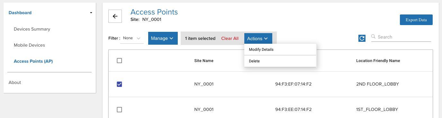The width and height of the screenshot is (442, 118).
Task: Click the Site Name column header
Action: pyautogui.click(x=204, y=61)
